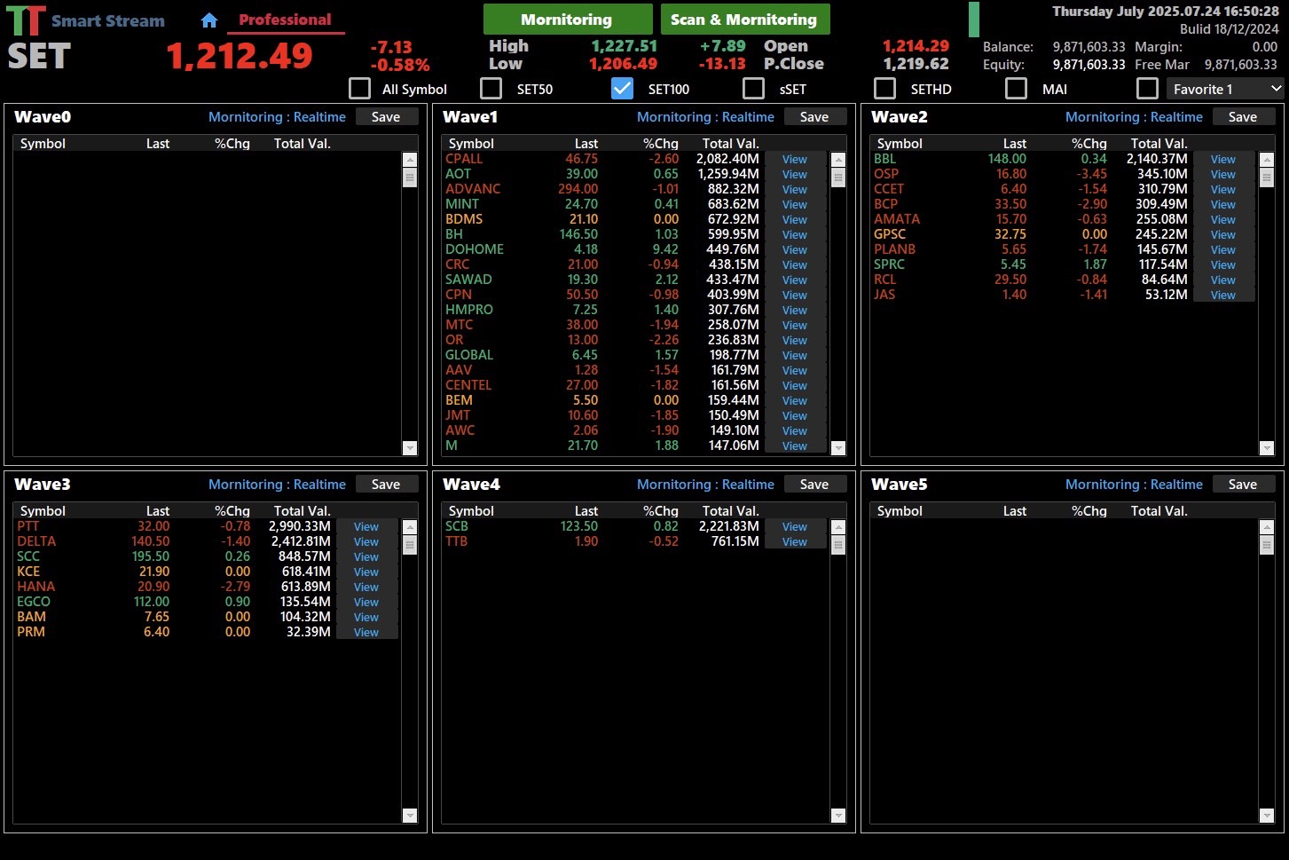The height and width of the screenshot is (860, 1289).
Task: Switch to the Professional tab
Action: pyautogui.click(x=285, y=20)
